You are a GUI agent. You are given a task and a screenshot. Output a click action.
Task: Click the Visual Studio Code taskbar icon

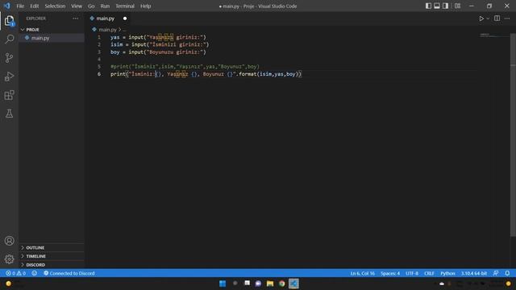293,284
